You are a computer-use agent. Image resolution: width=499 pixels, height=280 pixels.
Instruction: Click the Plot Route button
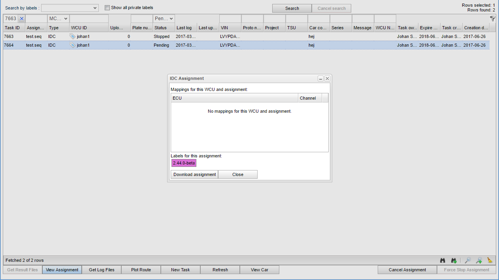[x=141, y=270]
